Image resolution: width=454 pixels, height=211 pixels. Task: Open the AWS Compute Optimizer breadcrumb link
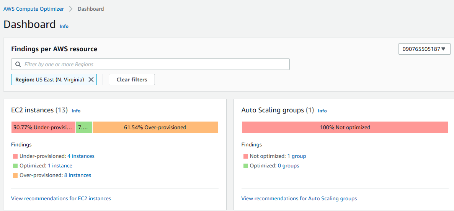pos(34,9)
